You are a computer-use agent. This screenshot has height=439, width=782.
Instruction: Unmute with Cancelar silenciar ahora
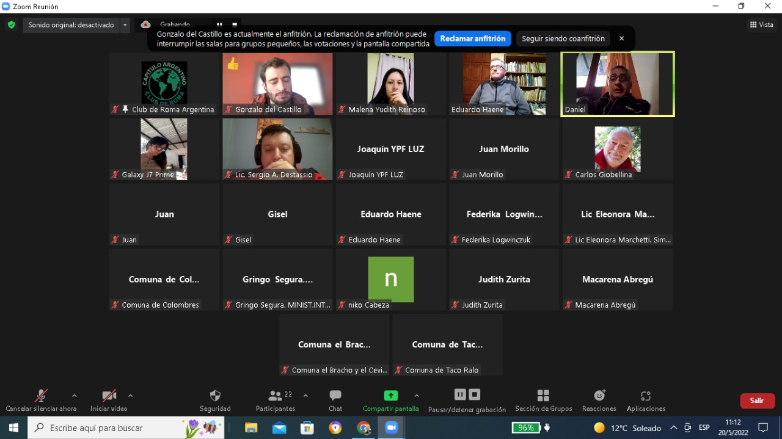click(x=41, y=396)
